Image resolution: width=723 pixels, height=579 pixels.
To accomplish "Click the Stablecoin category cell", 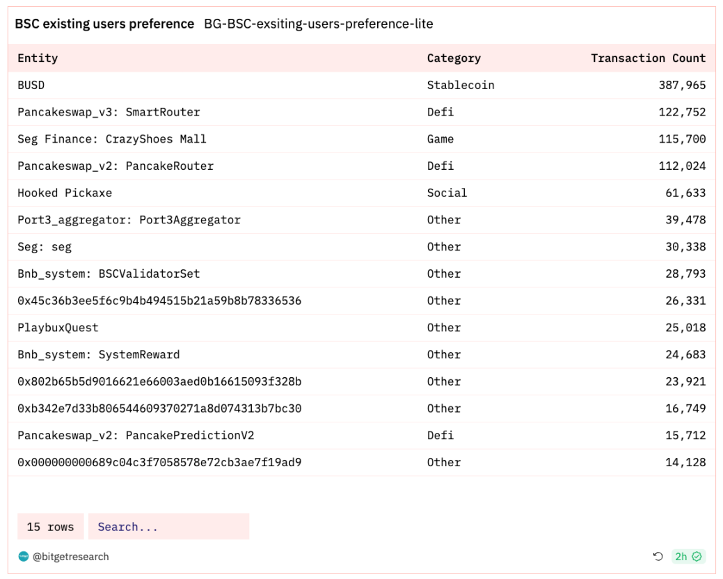I will tap(461, 86).
